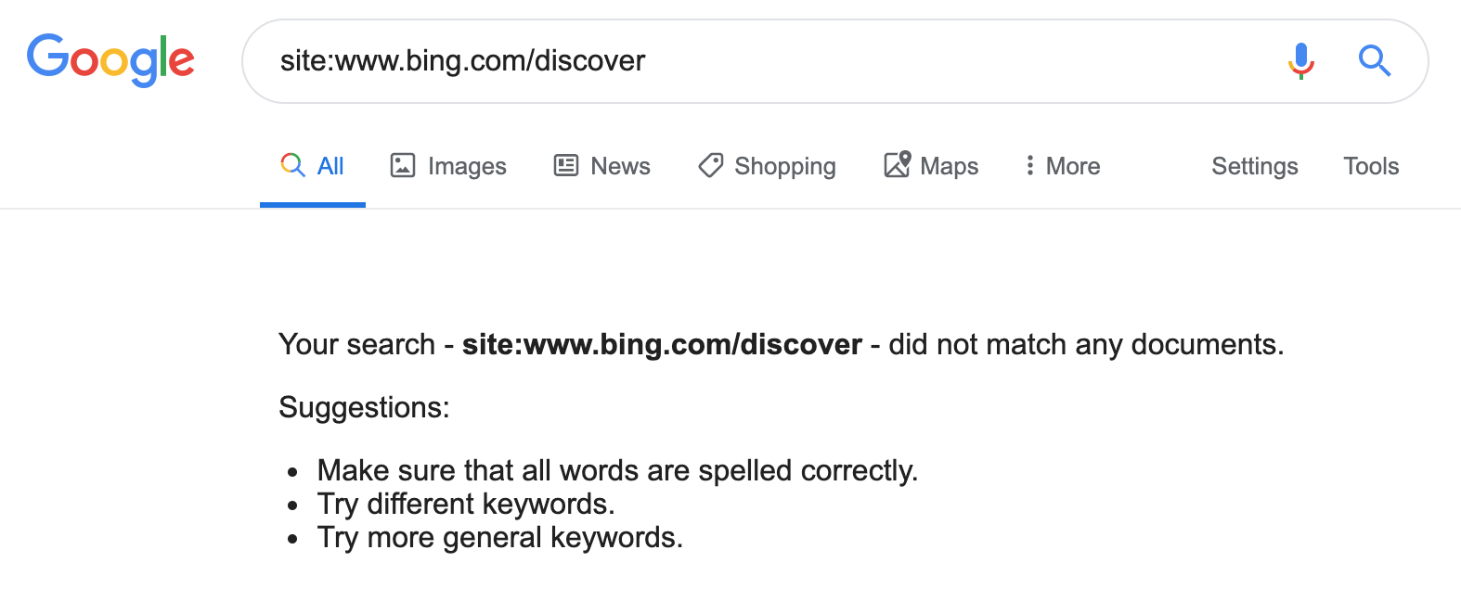Image resolution: width=1461 pixels, height=614 pixels.
Task: Click the price tag icon beside Shopping
Action: (711, 166)
